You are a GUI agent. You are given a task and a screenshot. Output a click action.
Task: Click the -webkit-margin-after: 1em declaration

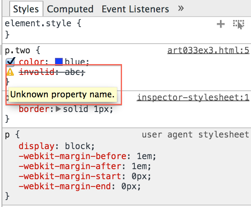point(85,166)
